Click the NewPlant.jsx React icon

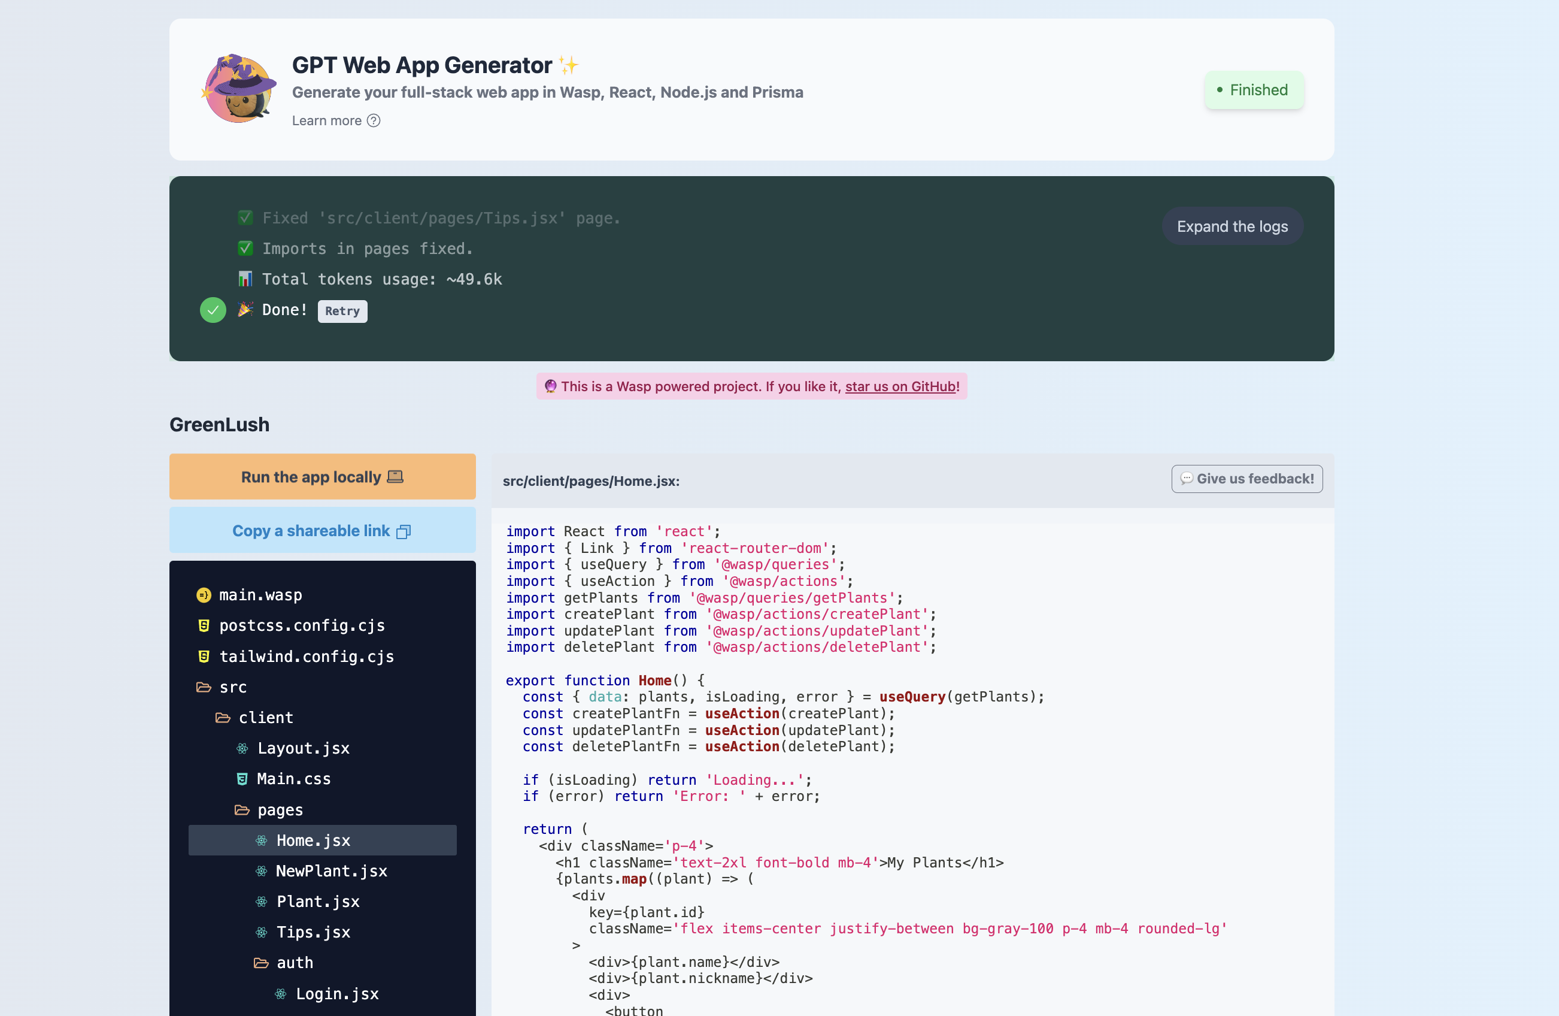tap(262, 871)
